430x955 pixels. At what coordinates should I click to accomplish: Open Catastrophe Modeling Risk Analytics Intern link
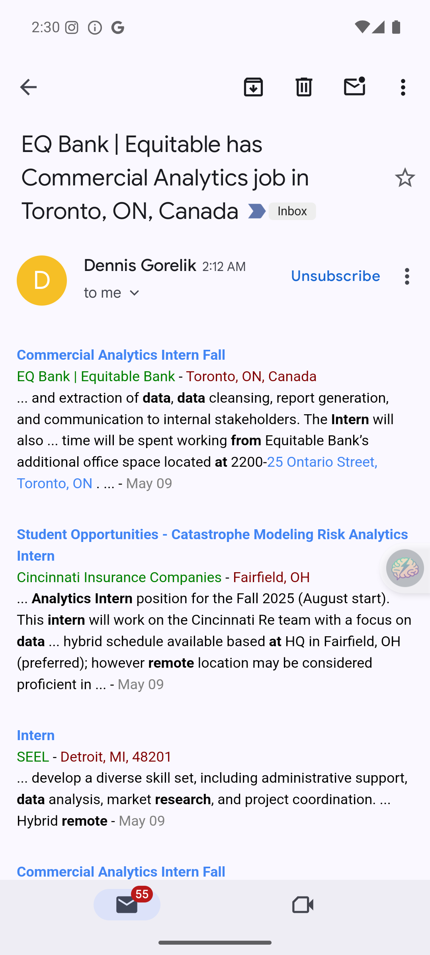click(212, 534)
